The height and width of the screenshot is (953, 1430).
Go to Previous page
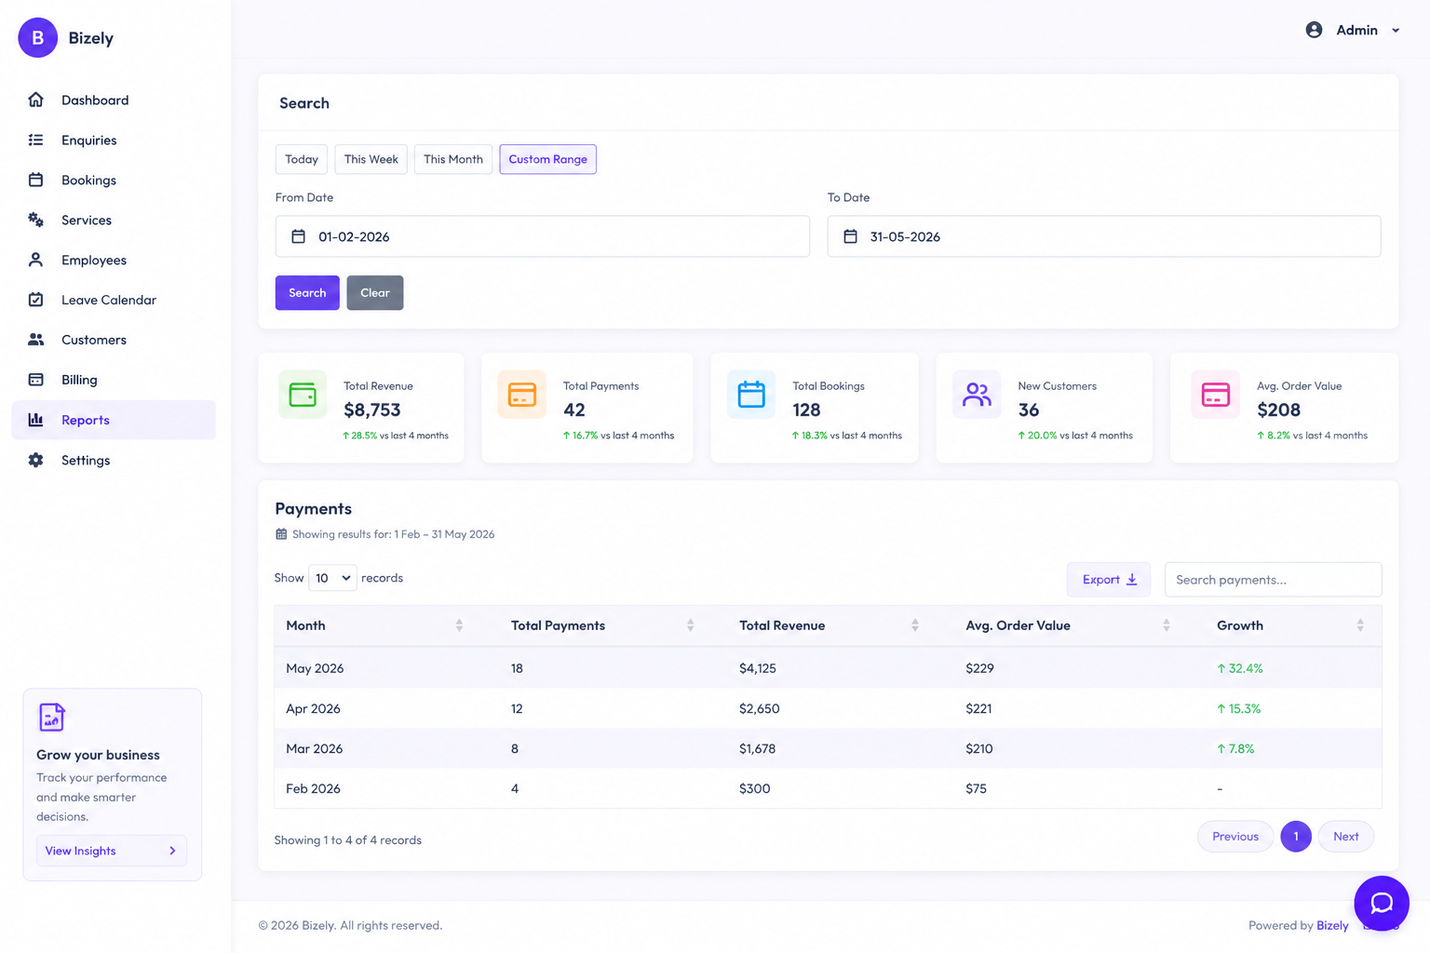tap(1235, 837)
